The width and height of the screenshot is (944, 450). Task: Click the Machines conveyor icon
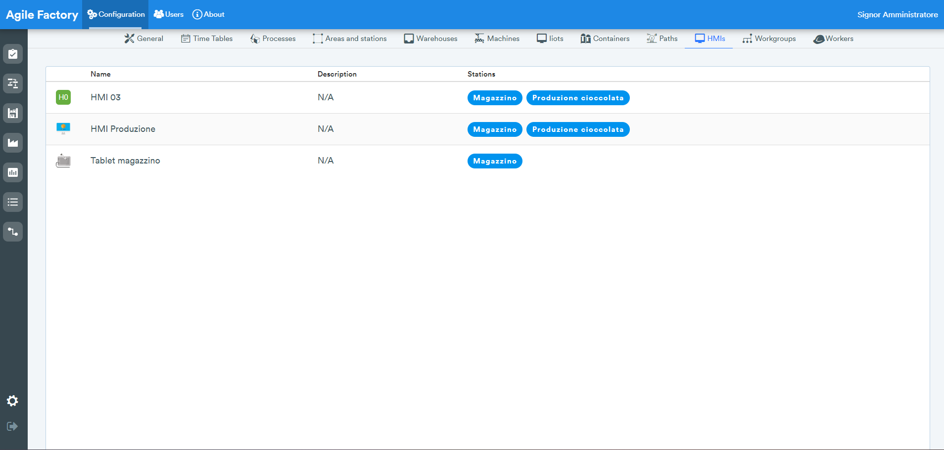[x=479, y=39]
